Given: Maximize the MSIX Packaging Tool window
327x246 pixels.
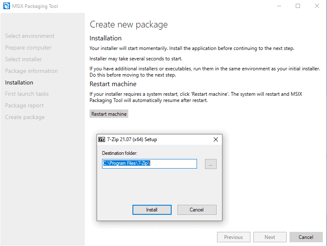Looking at the screenshot, I should (298, 6).
